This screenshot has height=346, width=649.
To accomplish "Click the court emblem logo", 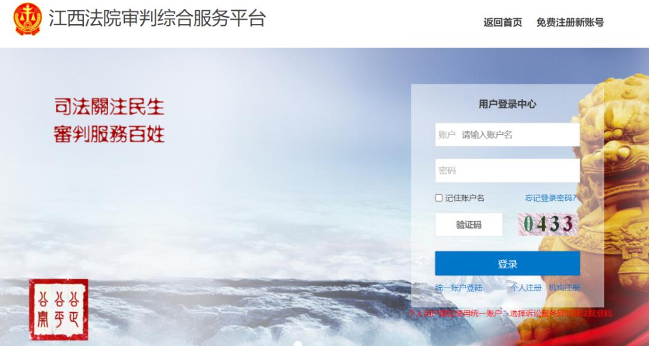I will 27,19.
